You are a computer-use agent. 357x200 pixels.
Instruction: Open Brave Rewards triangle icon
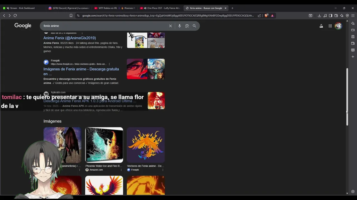tap(272, 16)
